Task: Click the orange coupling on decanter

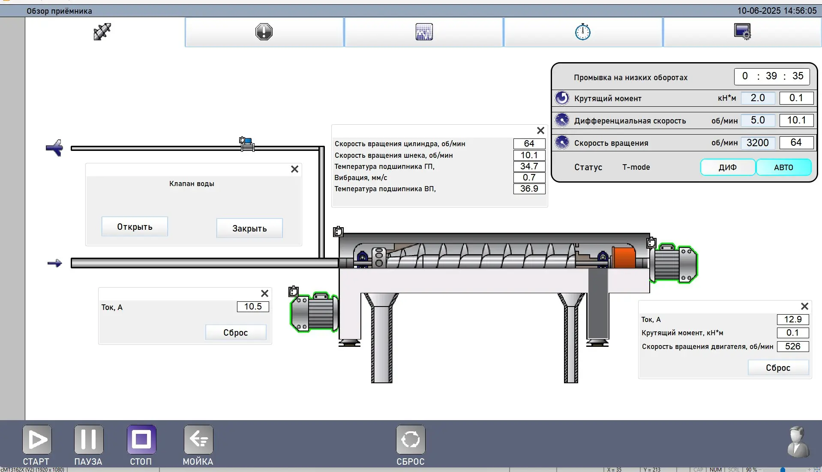Action: [624, 258]
